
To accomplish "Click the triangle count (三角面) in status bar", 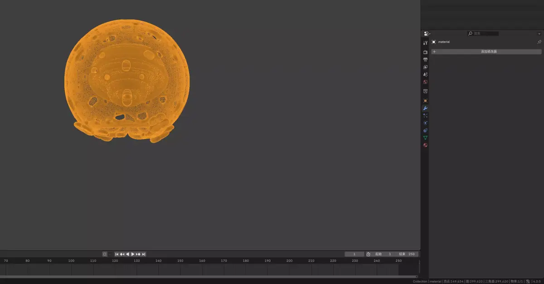I will tap(496, 281).
